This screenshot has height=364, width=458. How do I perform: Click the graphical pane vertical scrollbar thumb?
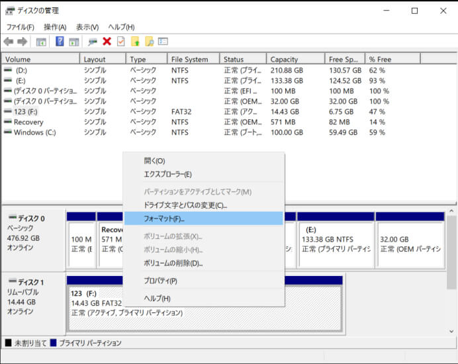[451, 252]
